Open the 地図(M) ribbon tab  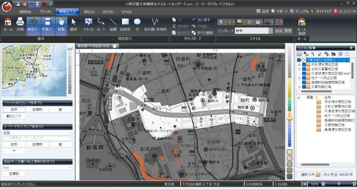(25, 11)
